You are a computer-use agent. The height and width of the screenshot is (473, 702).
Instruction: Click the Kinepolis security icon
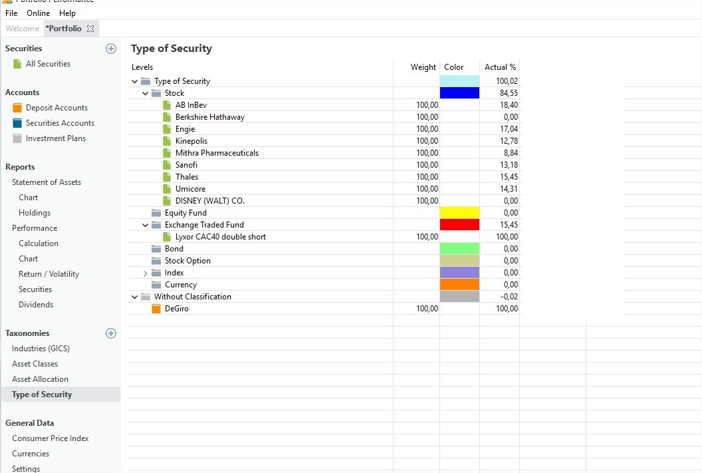click(x=167, y=140)
